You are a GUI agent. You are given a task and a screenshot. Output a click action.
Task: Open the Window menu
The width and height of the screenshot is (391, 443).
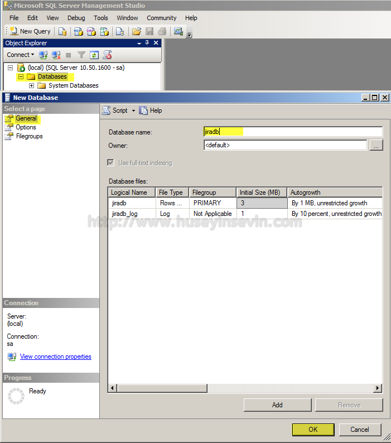tap(127, 18)
